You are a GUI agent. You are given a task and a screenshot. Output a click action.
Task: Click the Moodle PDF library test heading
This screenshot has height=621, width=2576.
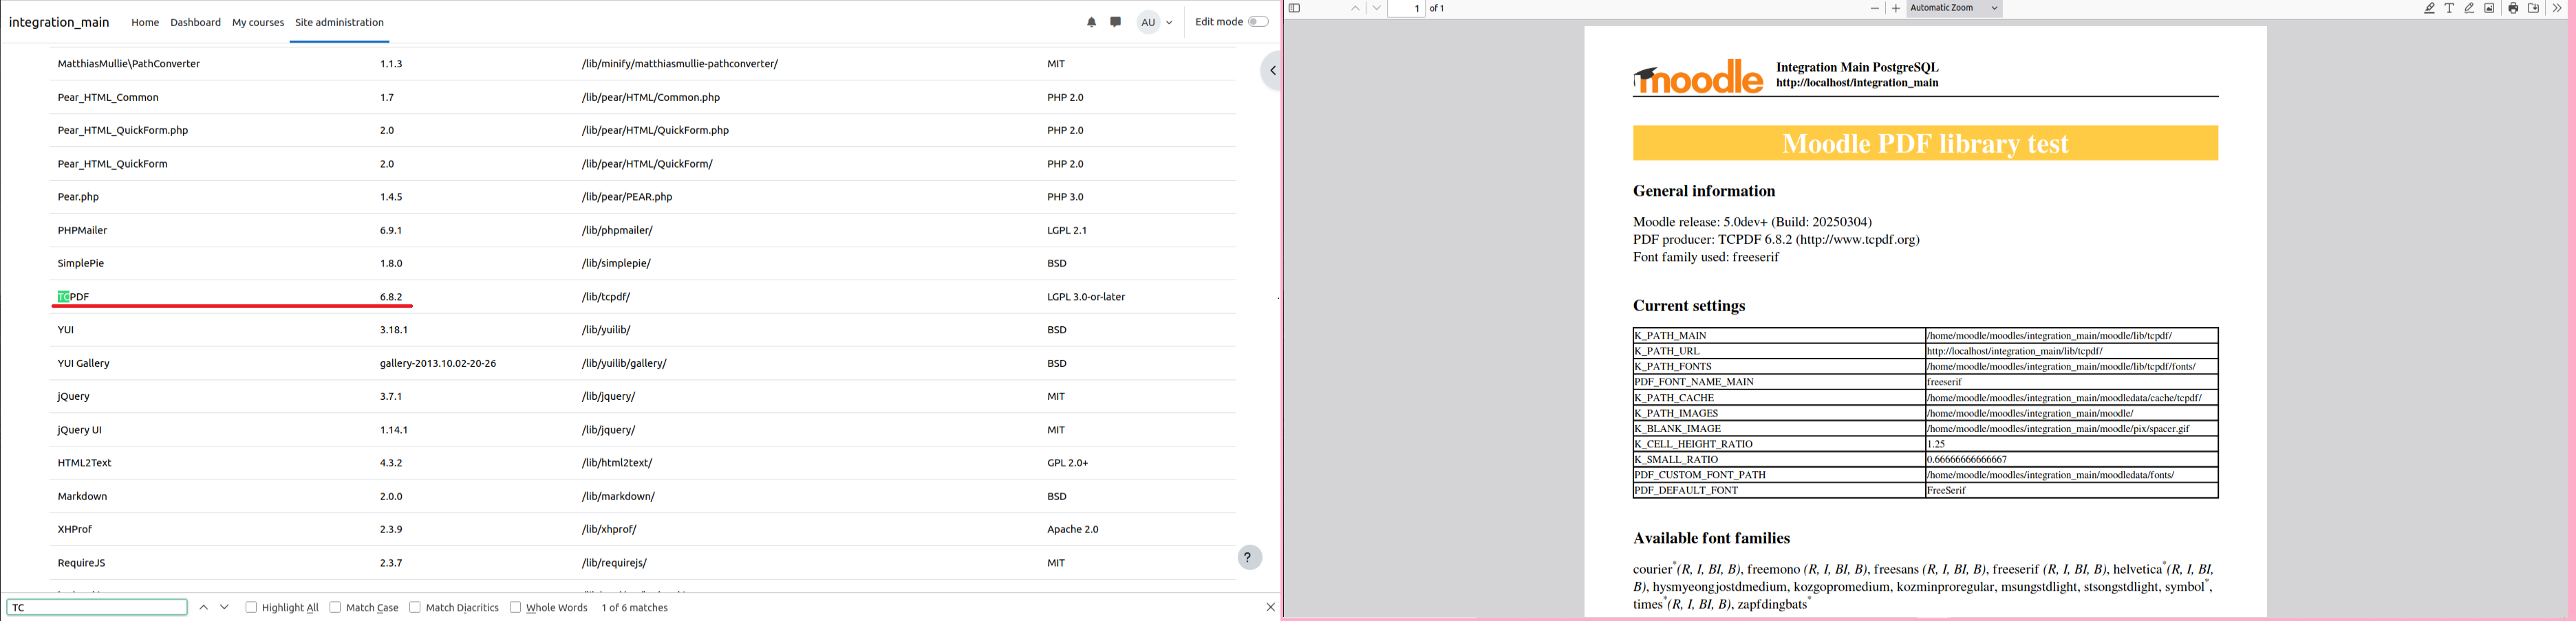pyautogui.click(x=1925, y=144)
